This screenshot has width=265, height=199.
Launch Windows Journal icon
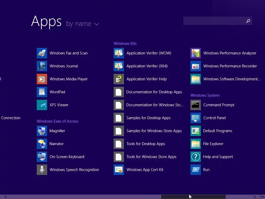coord(42,66)
